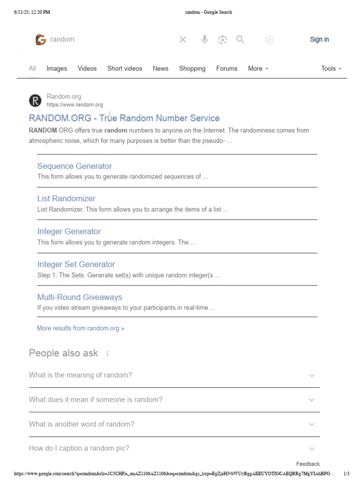Start voice search with the microphone icon
This screenshot has height=486, width=364.
pos(205,40)
